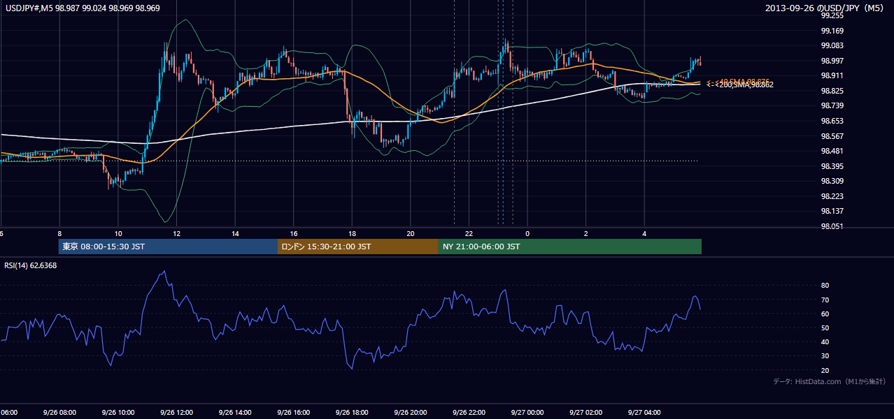894x419 pixels.
Task: Click the 98.653 price axis label
Action: (x=832, y=121)
